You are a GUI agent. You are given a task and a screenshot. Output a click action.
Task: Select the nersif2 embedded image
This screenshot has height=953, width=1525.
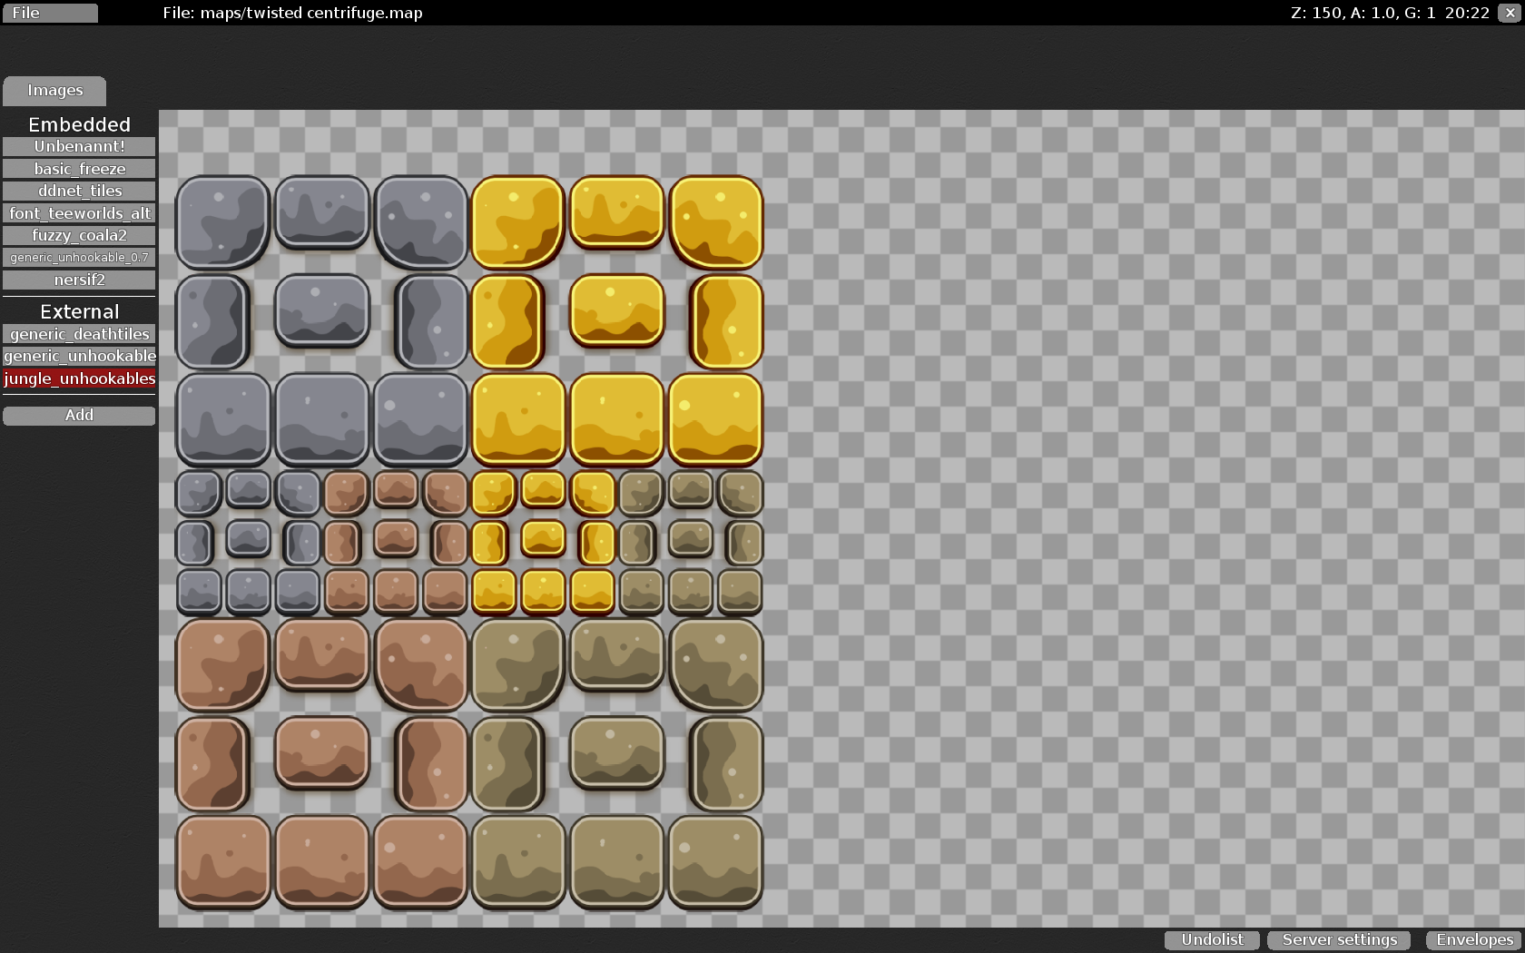click(79, 280)
